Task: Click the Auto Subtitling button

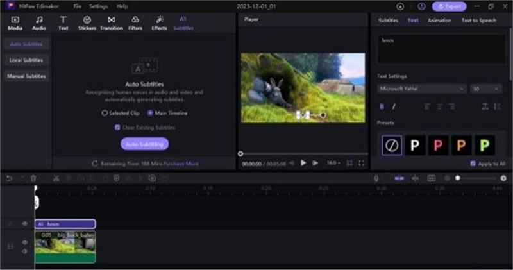Action: tap(145, 144)
